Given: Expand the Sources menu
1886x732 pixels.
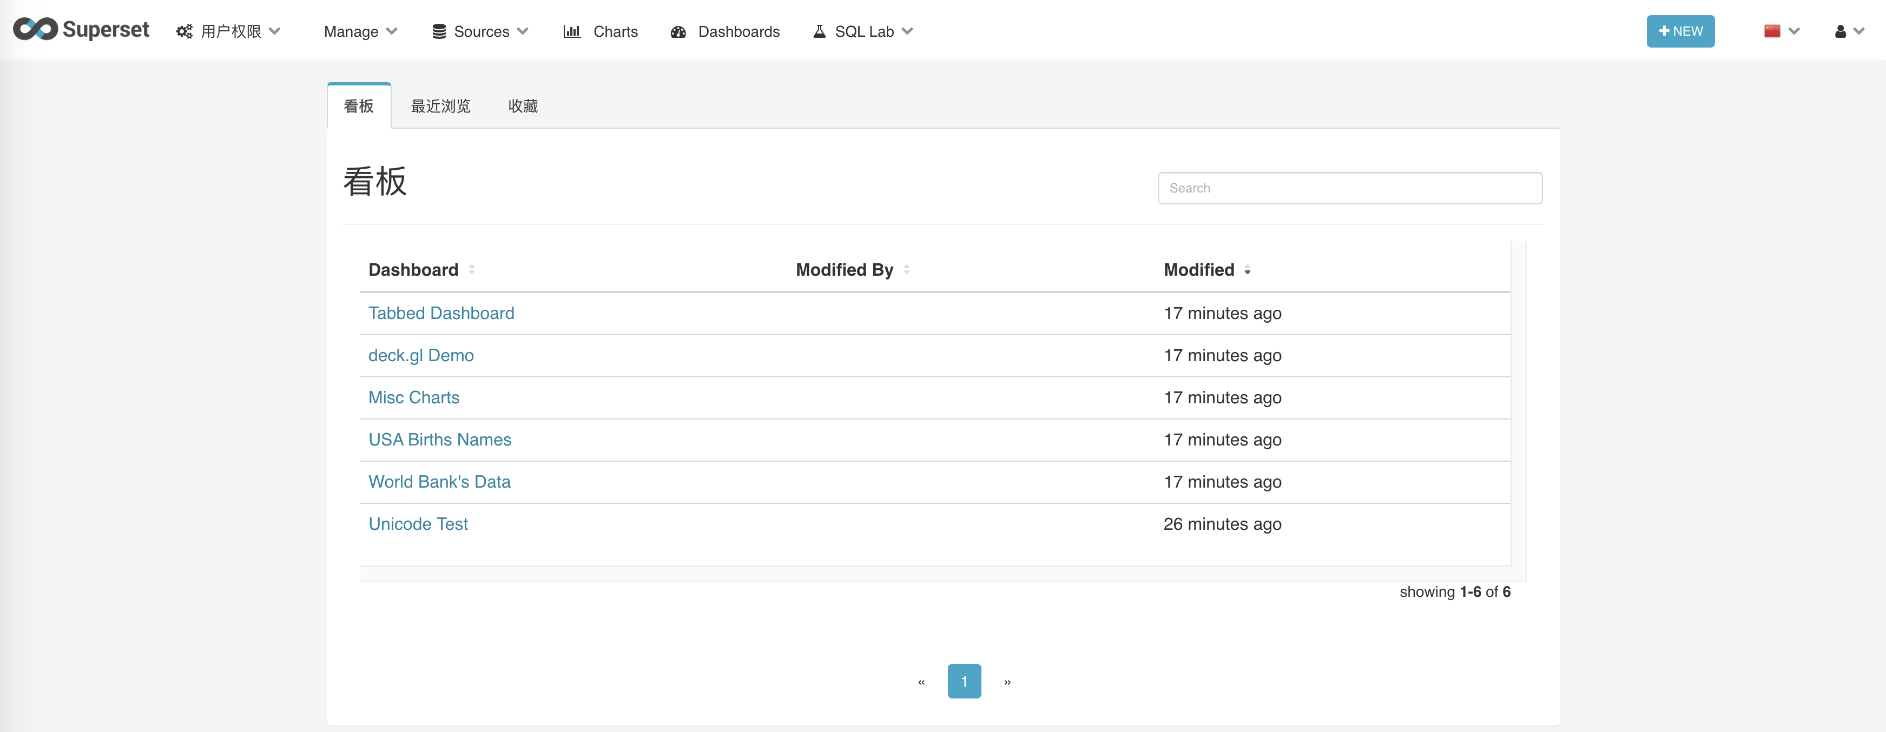Looking at the screenshot, I should click(x=481, y=31).
